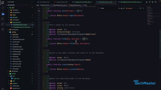Open the Run and Debug view
Screen dimensions: 161x90
tap(3, 19)
